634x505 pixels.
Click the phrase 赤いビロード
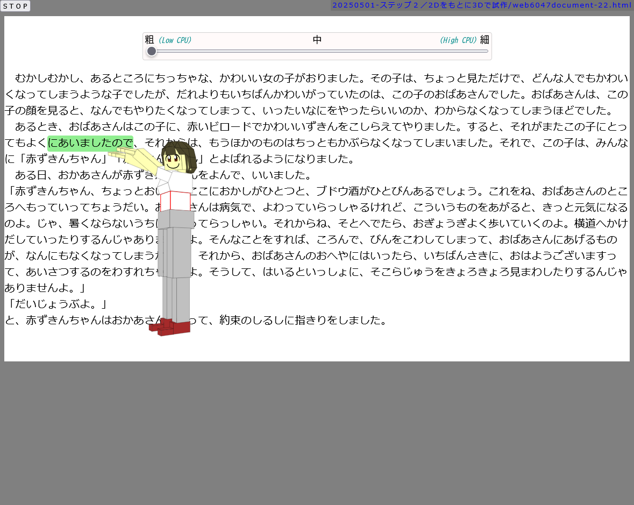click(219, 126)
